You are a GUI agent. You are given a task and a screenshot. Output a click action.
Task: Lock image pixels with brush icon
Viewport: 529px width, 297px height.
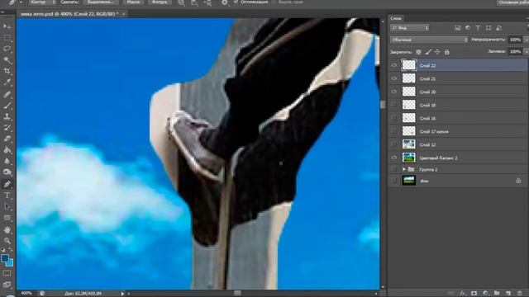pos(428,52)
